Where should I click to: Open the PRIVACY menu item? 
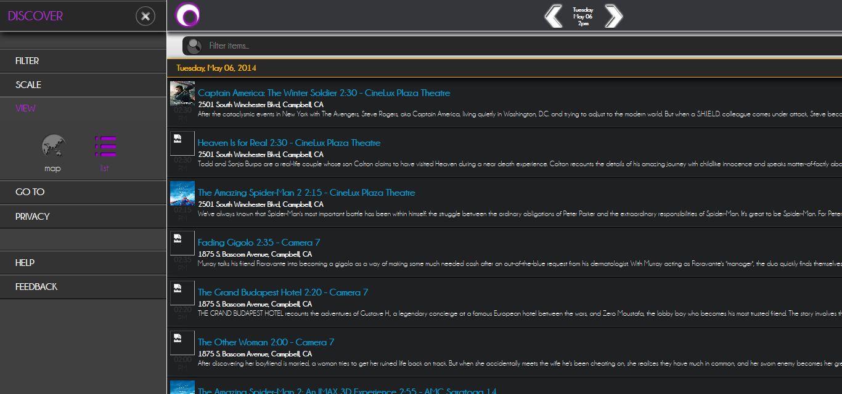click(83, 217)
